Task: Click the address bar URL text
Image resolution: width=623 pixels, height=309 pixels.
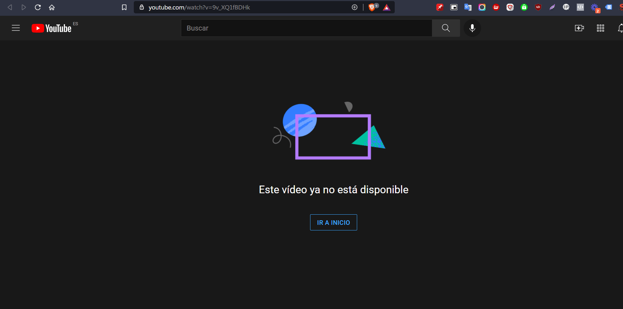Action: click(x=199, y=7)
